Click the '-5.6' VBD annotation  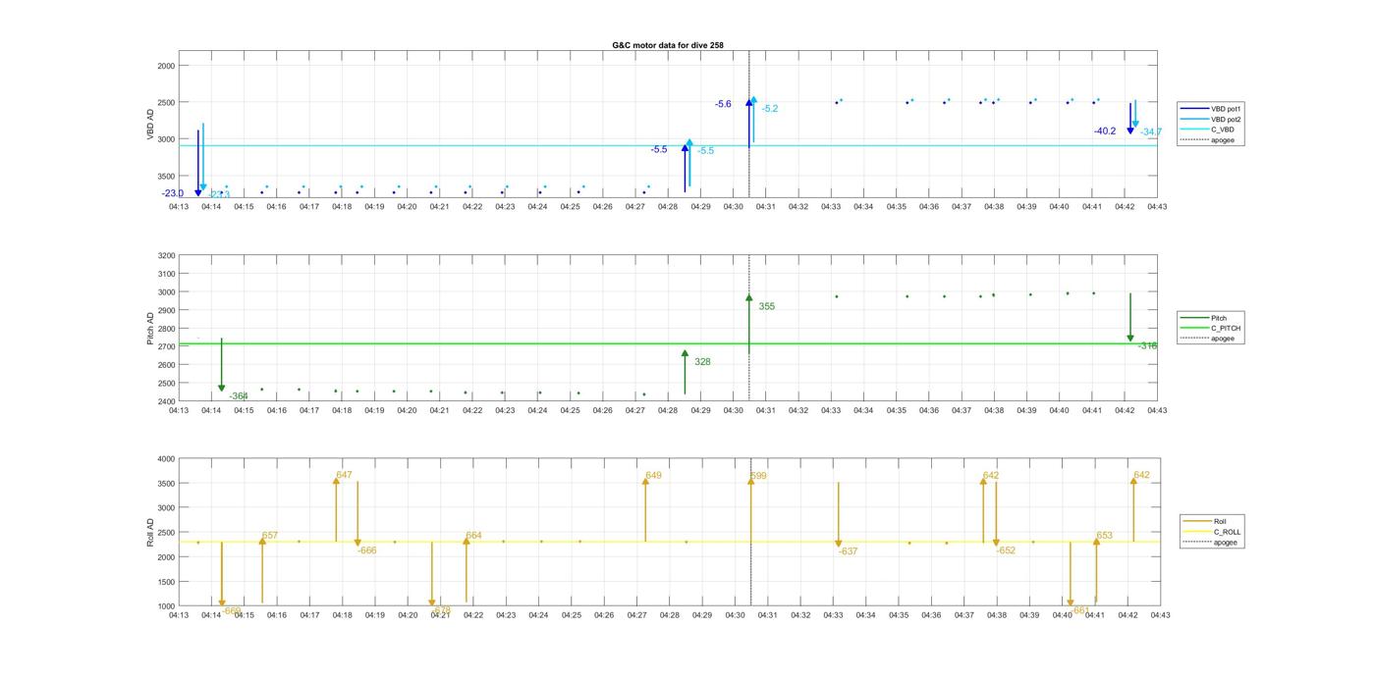click(723, 104)
